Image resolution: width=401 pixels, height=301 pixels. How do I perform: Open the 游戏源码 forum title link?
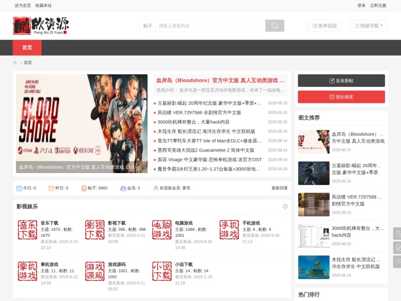(x=117, y=265)
